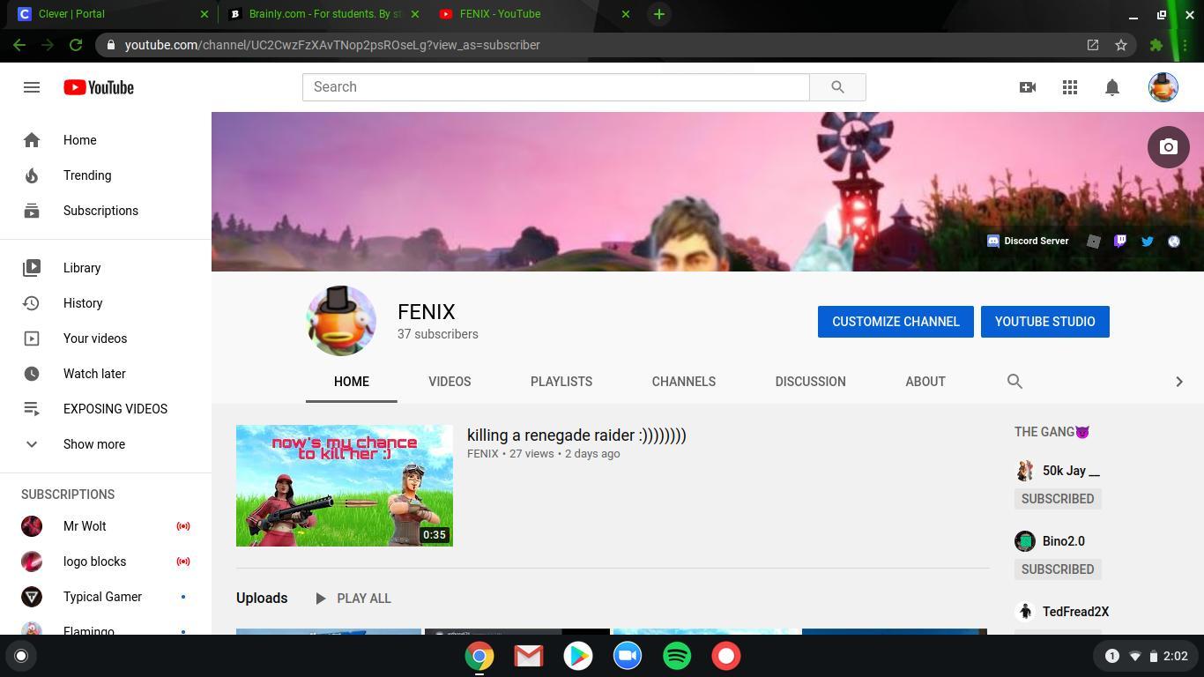Open the logo blocks subscription channel
Screen dimensions: 1204x677
[106, 562]
